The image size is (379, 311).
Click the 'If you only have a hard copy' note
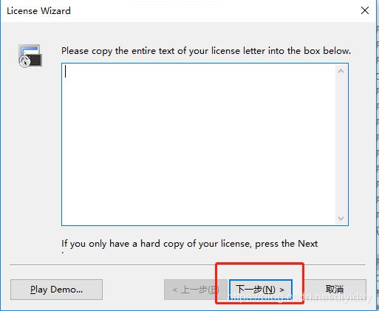(x=189, y=244)
